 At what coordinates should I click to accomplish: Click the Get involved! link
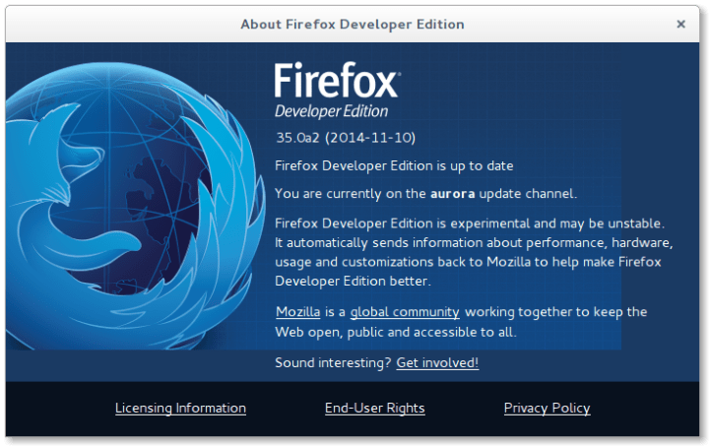tap(437, 363)
